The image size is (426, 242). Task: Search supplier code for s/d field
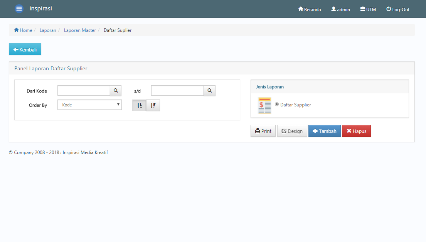pyautogui.click(x=209, y=90)
